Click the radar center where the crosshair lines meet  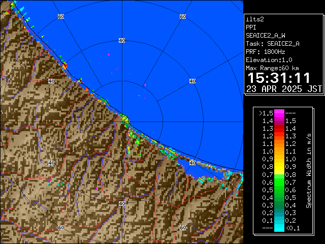(x=122, y=122)
